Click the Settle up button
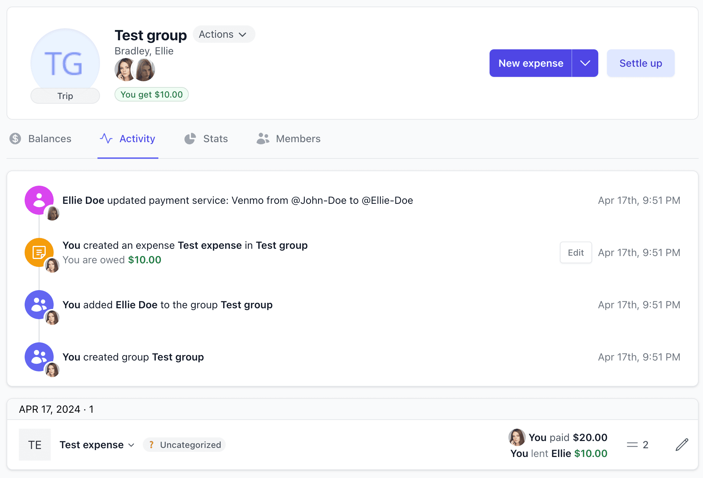 [x=640, y=63]
